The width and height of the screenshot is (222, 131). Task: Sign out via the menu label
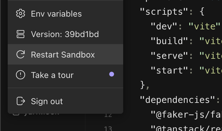pyautogui.click(x=47, y=101)
